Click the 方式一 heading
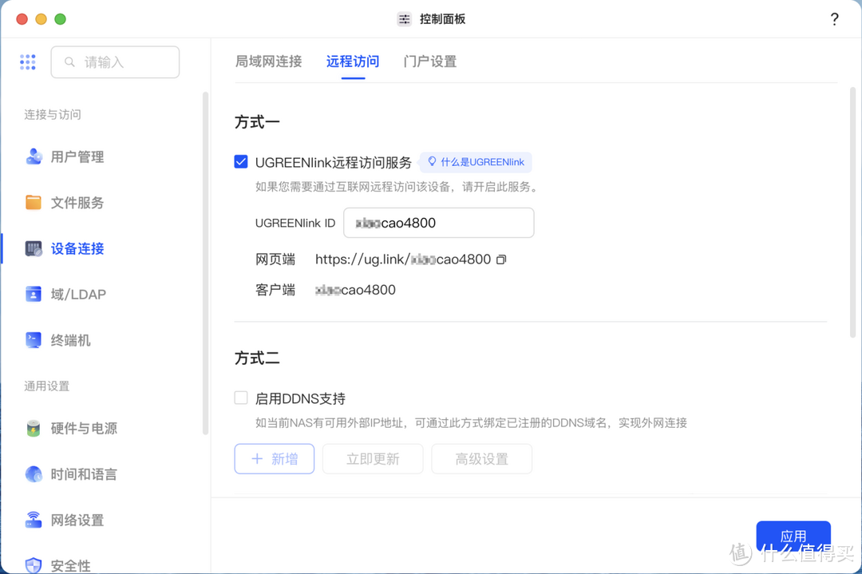The width and height of the screenshot is (862, 574). point(257,122)
